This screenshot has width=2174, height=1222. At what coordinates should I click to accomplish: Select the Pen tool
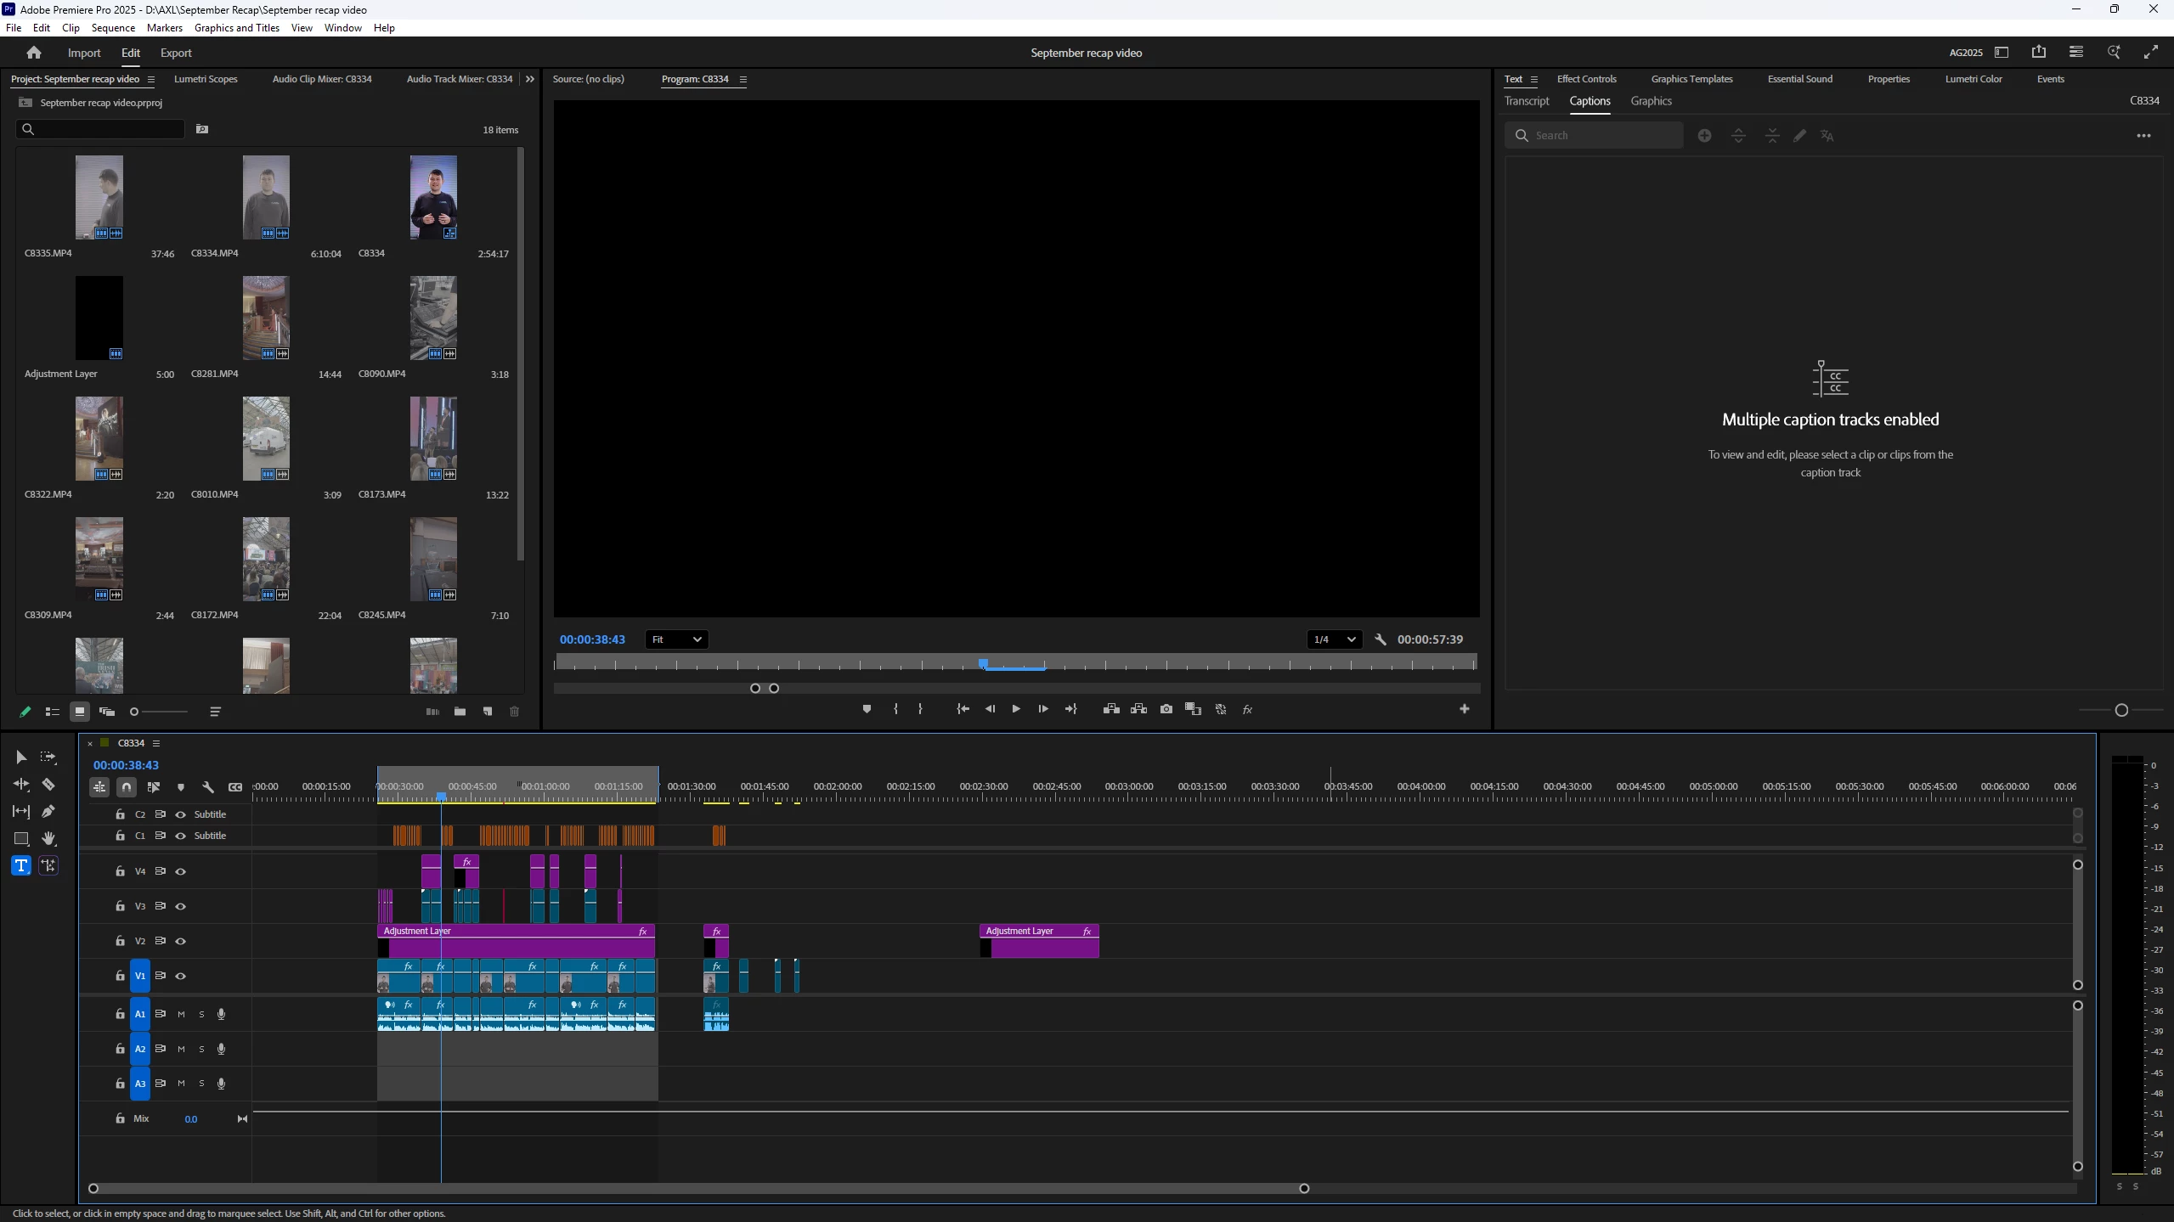coord(48,812)
